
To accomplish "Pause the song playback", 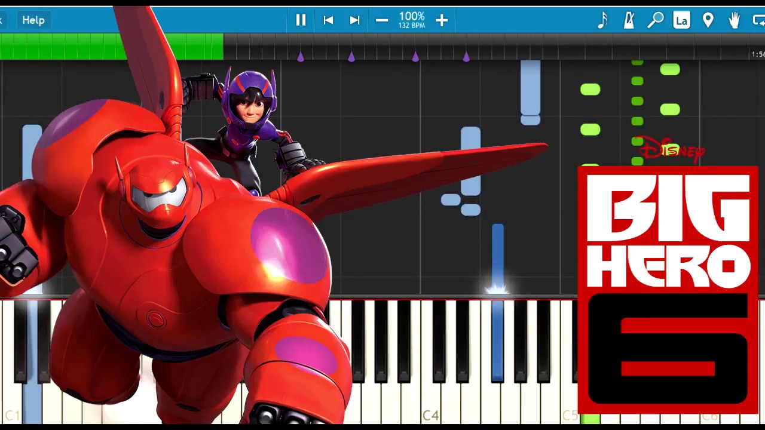I will coord(301,20).
